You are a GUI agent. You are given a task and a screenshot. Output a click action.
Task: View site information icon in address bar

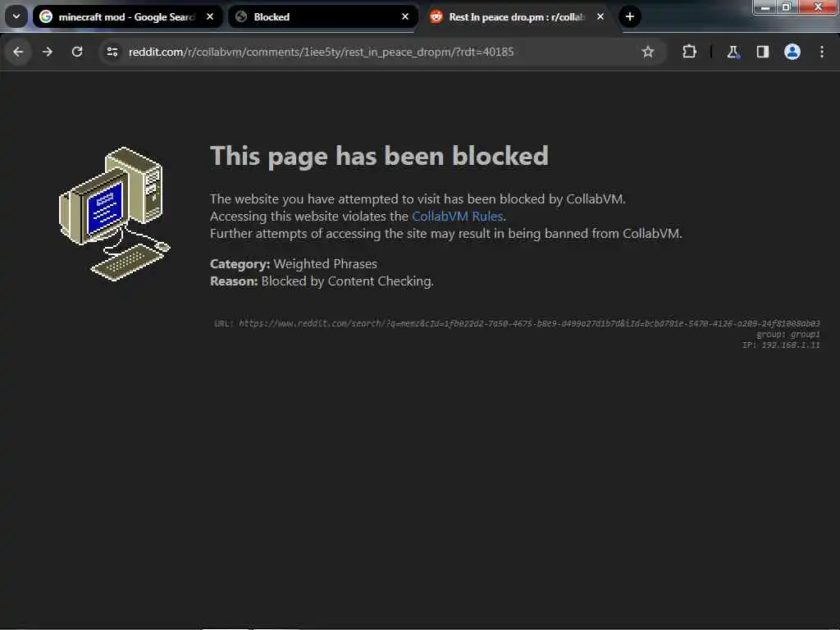coord(112,52)
